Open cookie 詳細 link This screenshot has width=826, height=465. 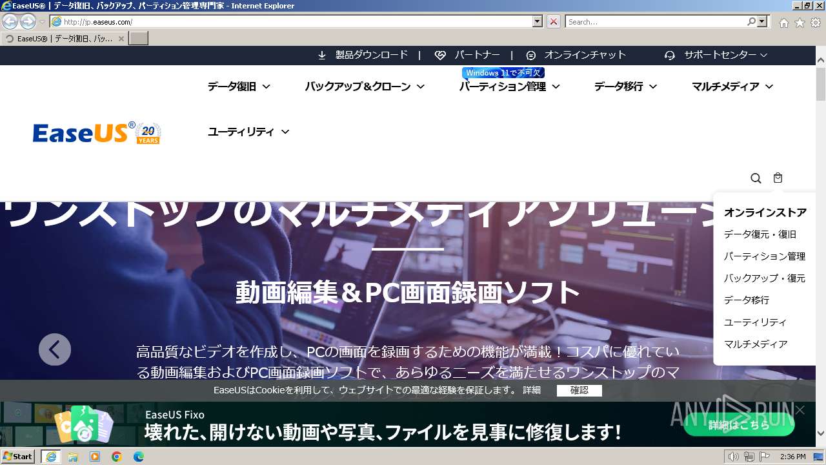click(532, 391)
